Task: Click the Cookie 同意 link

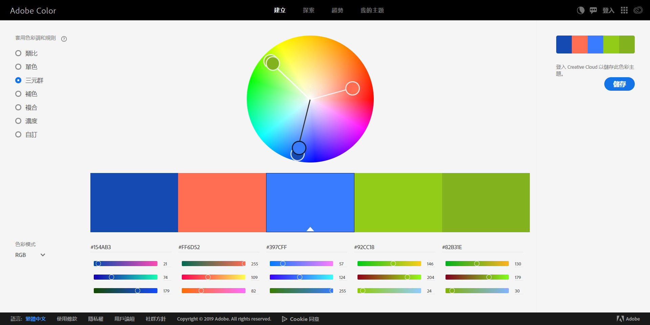Action: 304,319
